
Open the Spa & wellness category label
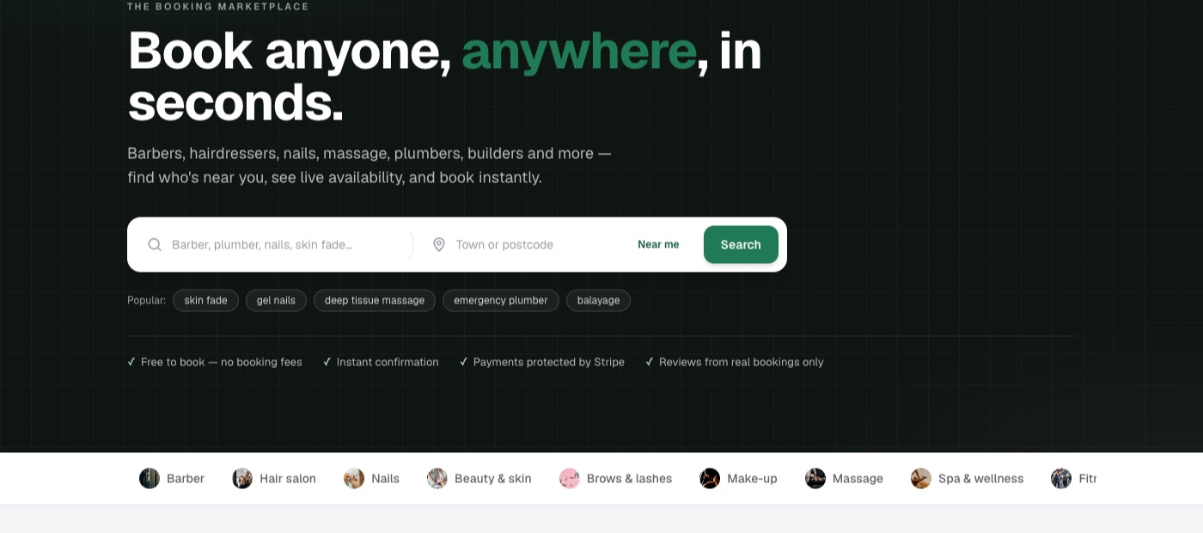click(980, 479)
